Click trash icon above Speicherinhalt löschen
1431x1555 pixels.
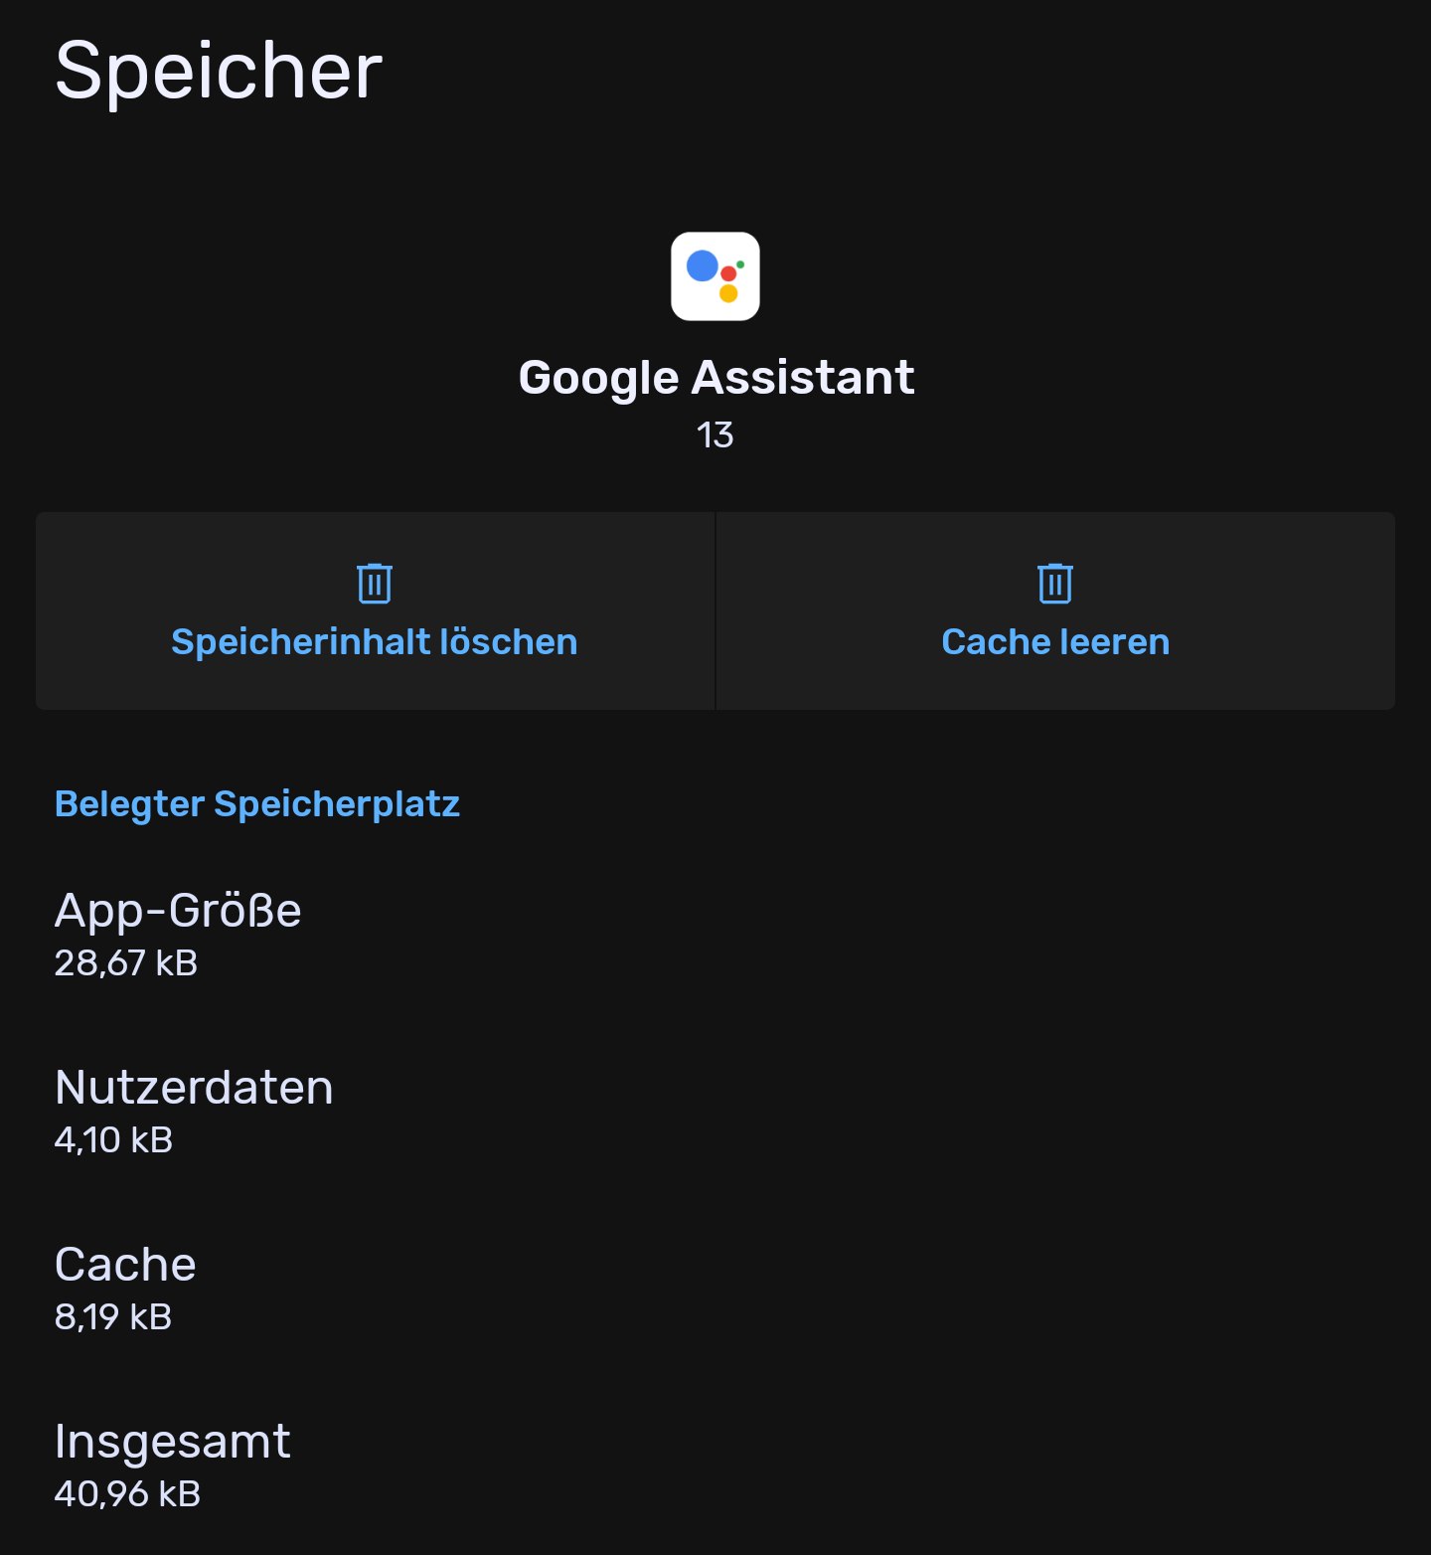click(x=375, y=583)
